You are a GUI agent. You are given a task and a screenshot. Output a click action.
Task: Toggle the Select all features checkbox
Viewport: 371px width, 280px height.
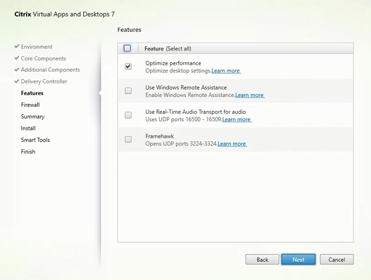pos(127,48)
